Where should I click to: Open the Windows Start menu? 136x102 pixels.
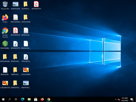click(3, 99)
